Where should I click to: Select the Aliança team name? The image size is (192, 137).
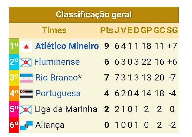(50, 125)
